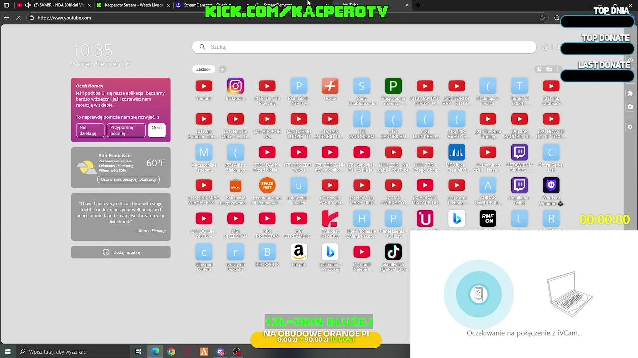
Task: Open the Uczeń bookmark tile
Action: (330, 86)
